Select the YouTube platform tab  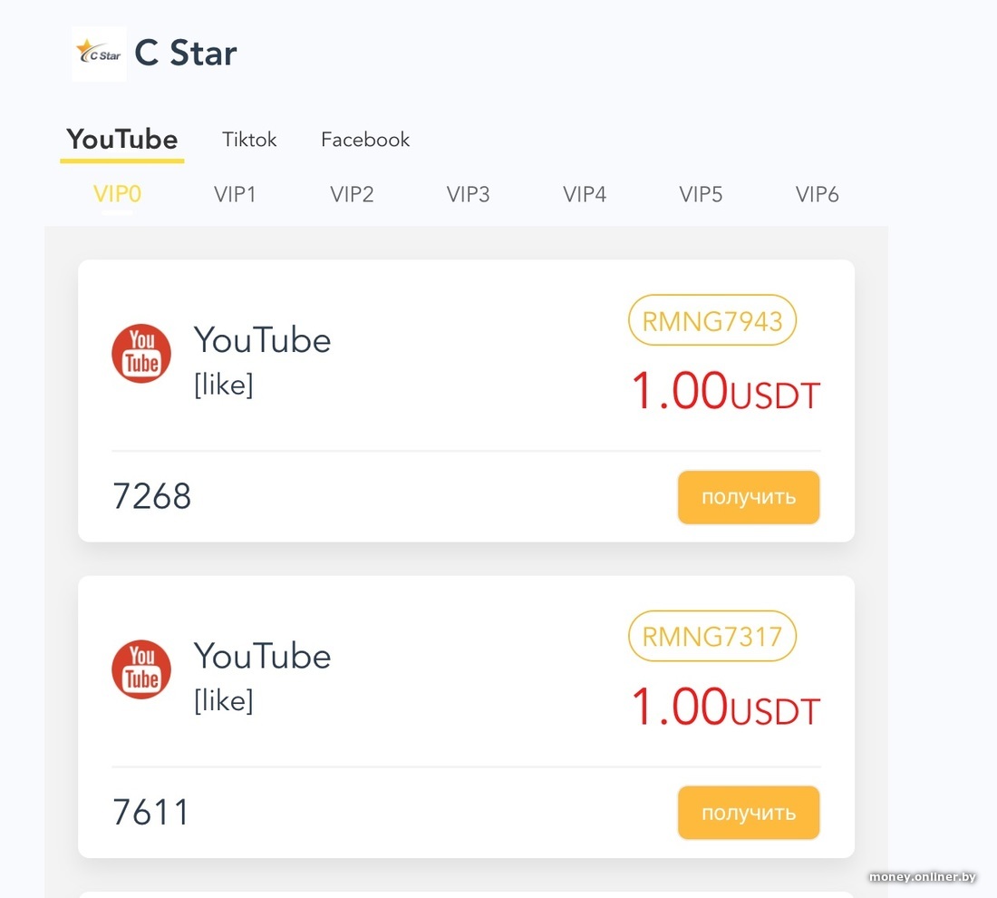coord(122,140)
